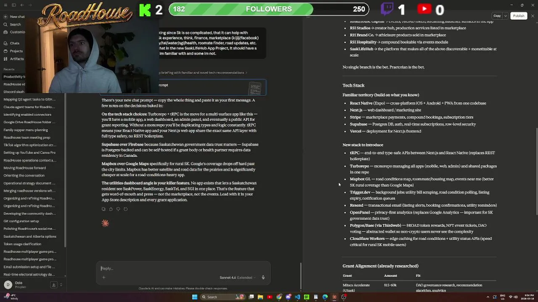
Task: Add attachment with the plus icon
Action: (x=104, y=277)
